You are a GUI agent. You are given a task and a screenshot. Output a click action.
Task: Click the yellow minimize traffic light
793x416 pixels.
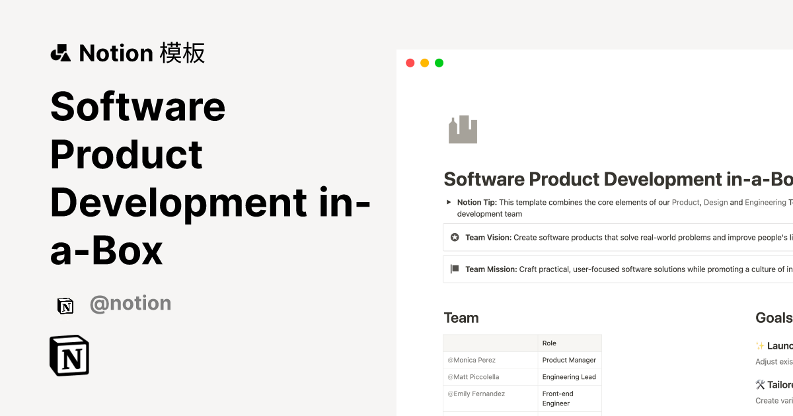coord(424,62)
